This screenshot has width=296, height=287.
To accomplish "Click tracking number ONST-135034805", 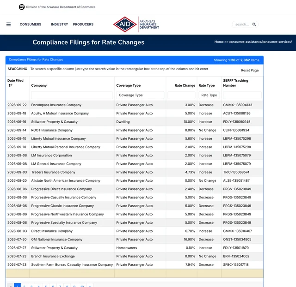I will 237,239.
